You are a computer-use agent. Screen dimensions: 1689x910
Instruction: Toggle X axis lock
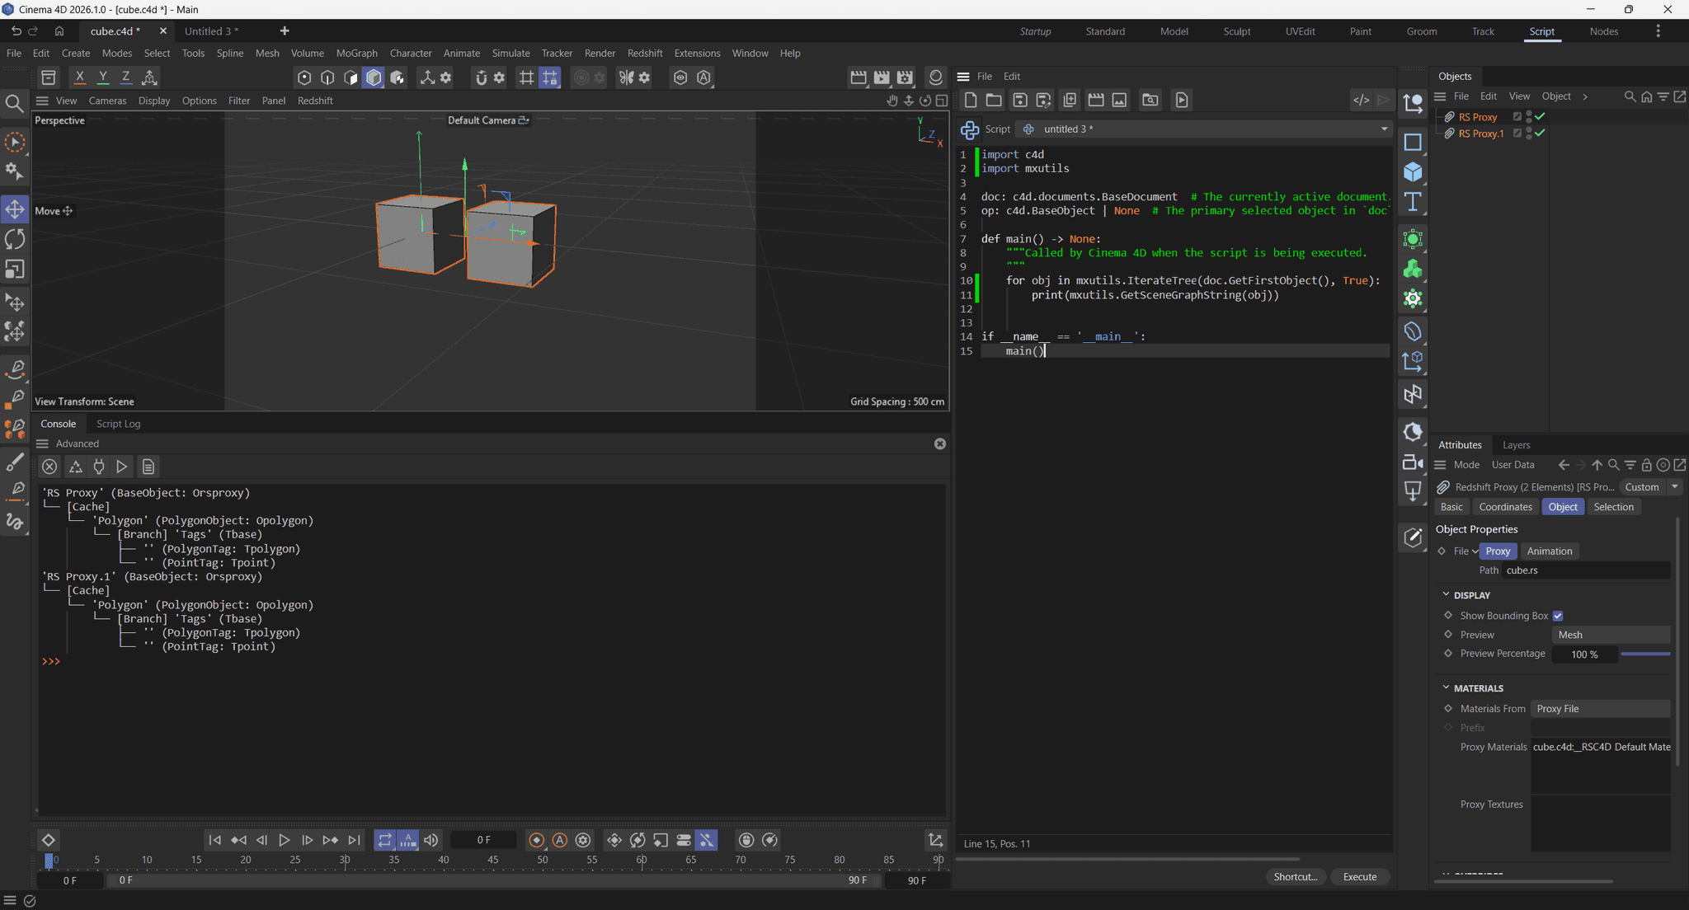(79, 77)
